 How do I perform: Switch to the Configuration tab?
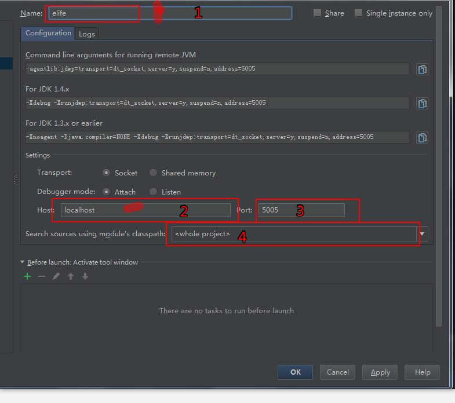pyautogui.click(x=48, y=34)
